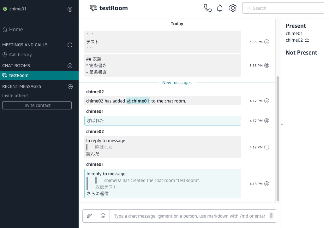Click the crown administrator icon next to chime02
The image size is (329, 228).
coord(307,40)
